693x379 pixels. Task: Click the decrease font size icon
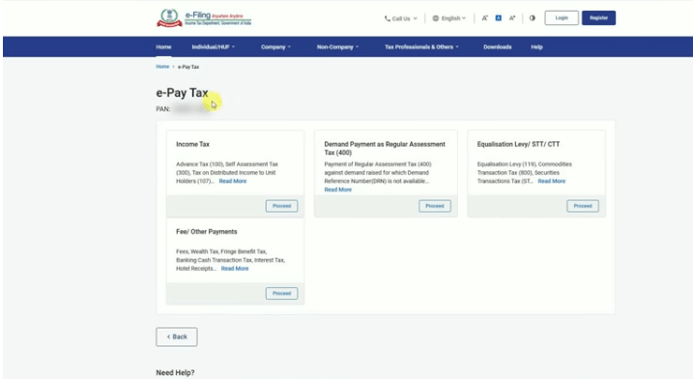485,18
